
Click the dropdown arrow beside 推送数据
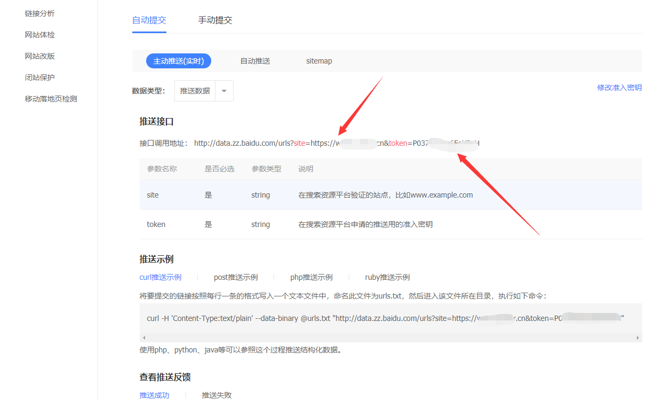click(224, 91)
